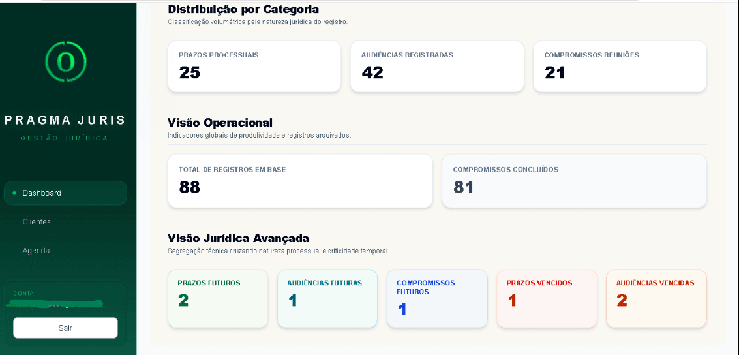The image size is (739, 355).
Task: Select the Prazos Processuais card
Action: pyautogui.click(x=254, y=67)
